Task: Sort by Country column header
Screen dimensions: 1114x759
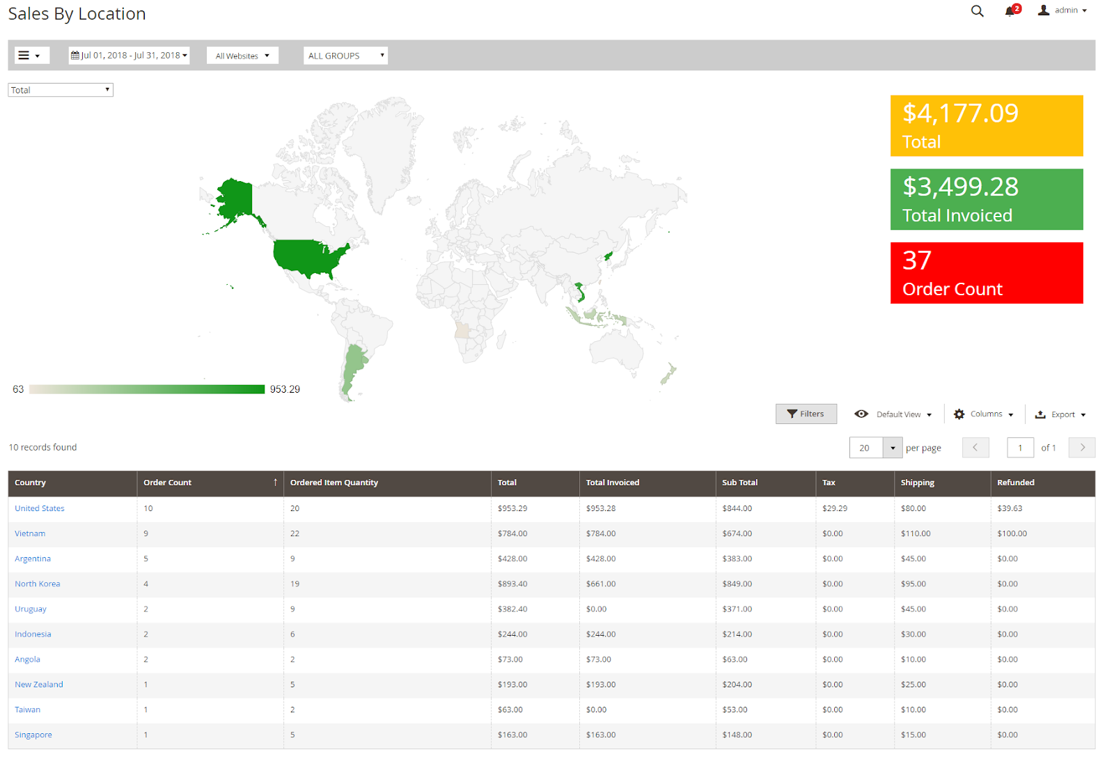Action: pos(31,483)
